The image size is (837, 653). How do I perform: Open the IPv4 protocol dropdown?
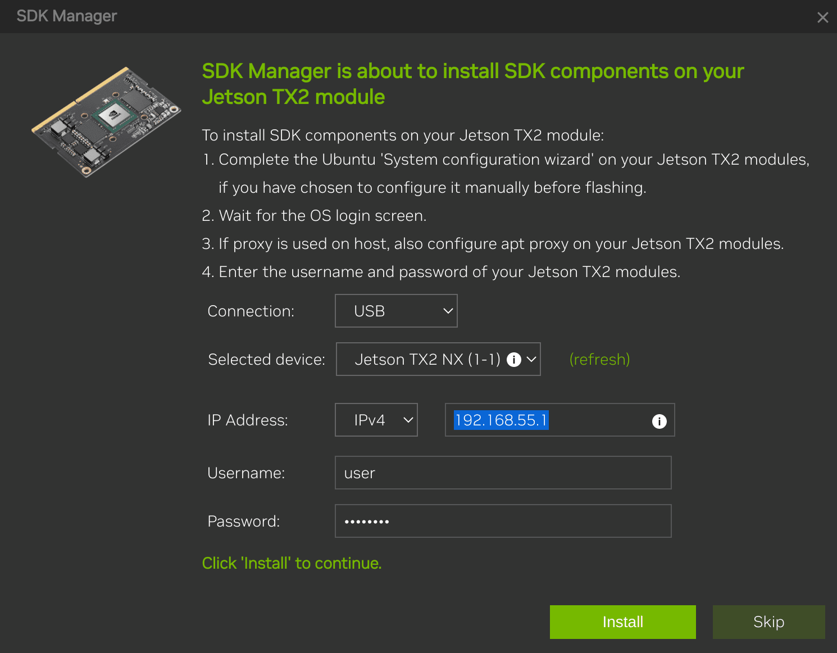point(376,420)
